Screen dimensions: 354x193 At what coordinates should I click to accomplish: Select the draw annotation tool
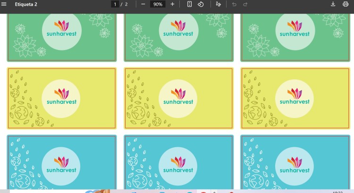218,4
